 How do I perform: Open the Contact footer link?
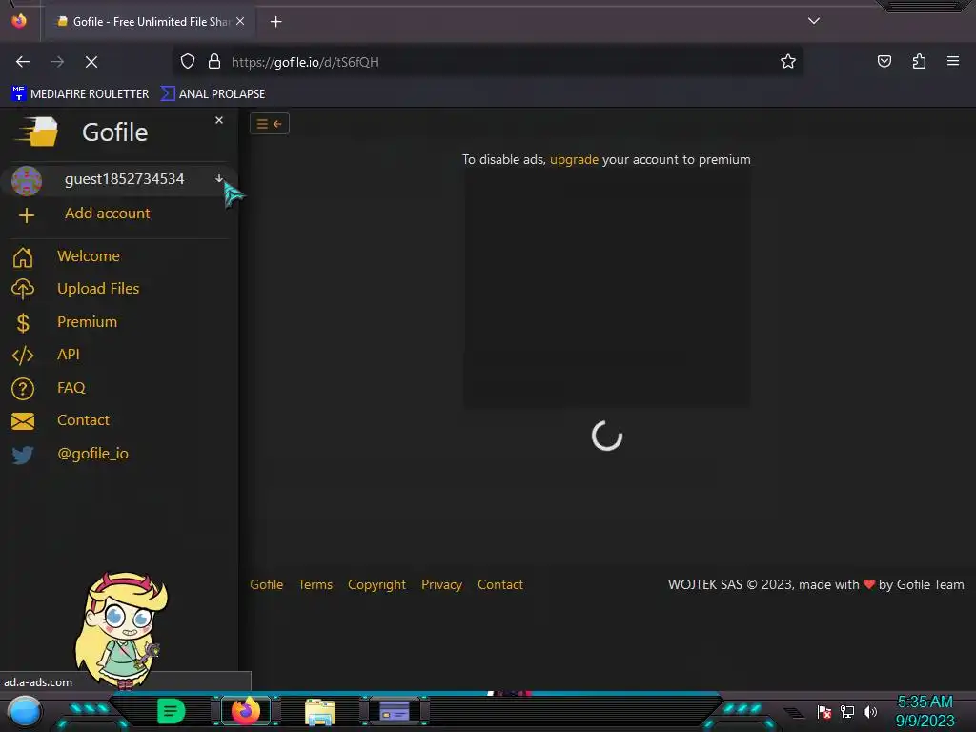(499, 584)
